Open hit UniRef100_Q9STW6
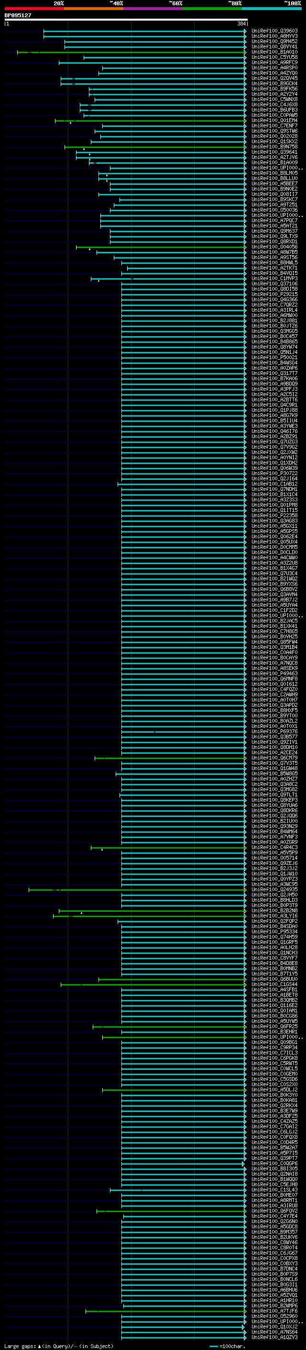Viewport: 306px width, 1350px height. pos(274,131)
